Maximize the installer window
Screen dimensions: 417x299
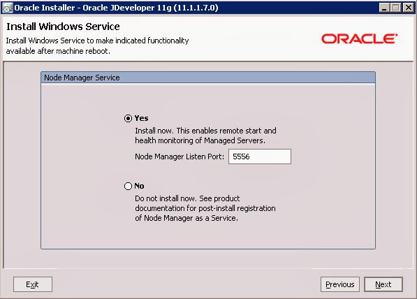pos(396,8)
